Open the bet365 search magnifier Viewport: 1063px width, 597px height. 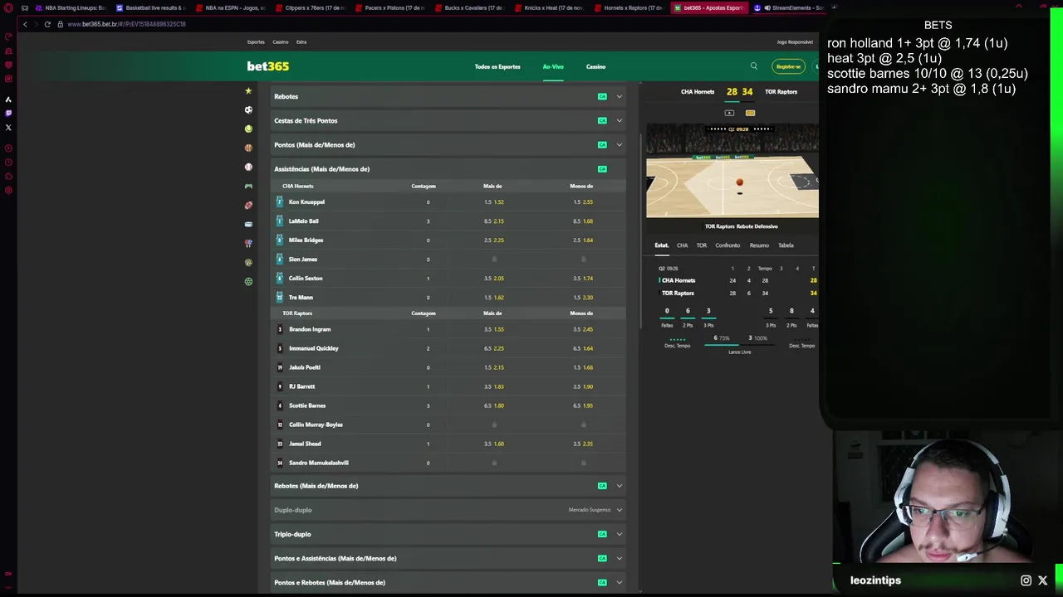[754, 66]
